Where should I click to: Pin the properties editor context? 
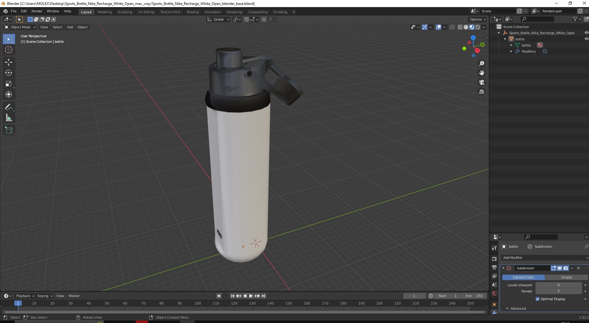pos(586,247)
